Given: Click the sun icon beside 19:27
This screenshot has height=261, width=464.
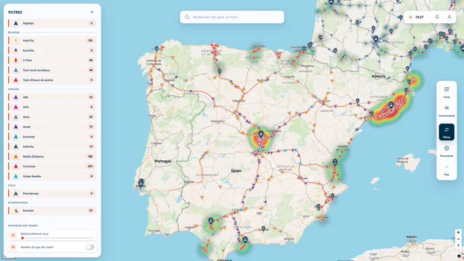Looking at the screenshot, I should [x=411, y=17].
